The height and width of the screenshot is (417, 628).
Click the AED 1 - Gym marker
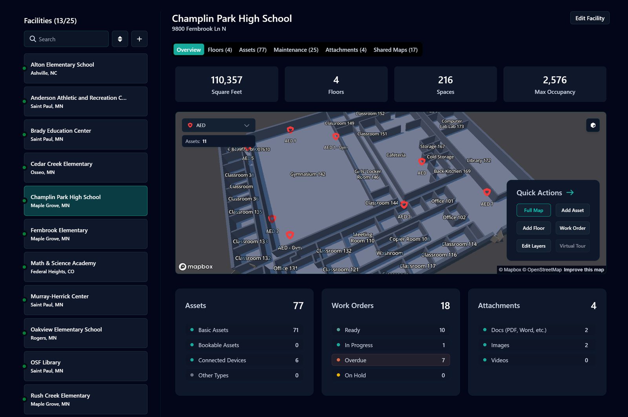pos(336,136)
